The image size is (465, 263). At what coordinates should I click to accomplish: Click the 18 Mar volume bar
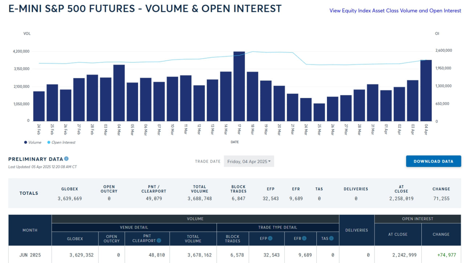[x=252, y=96]
